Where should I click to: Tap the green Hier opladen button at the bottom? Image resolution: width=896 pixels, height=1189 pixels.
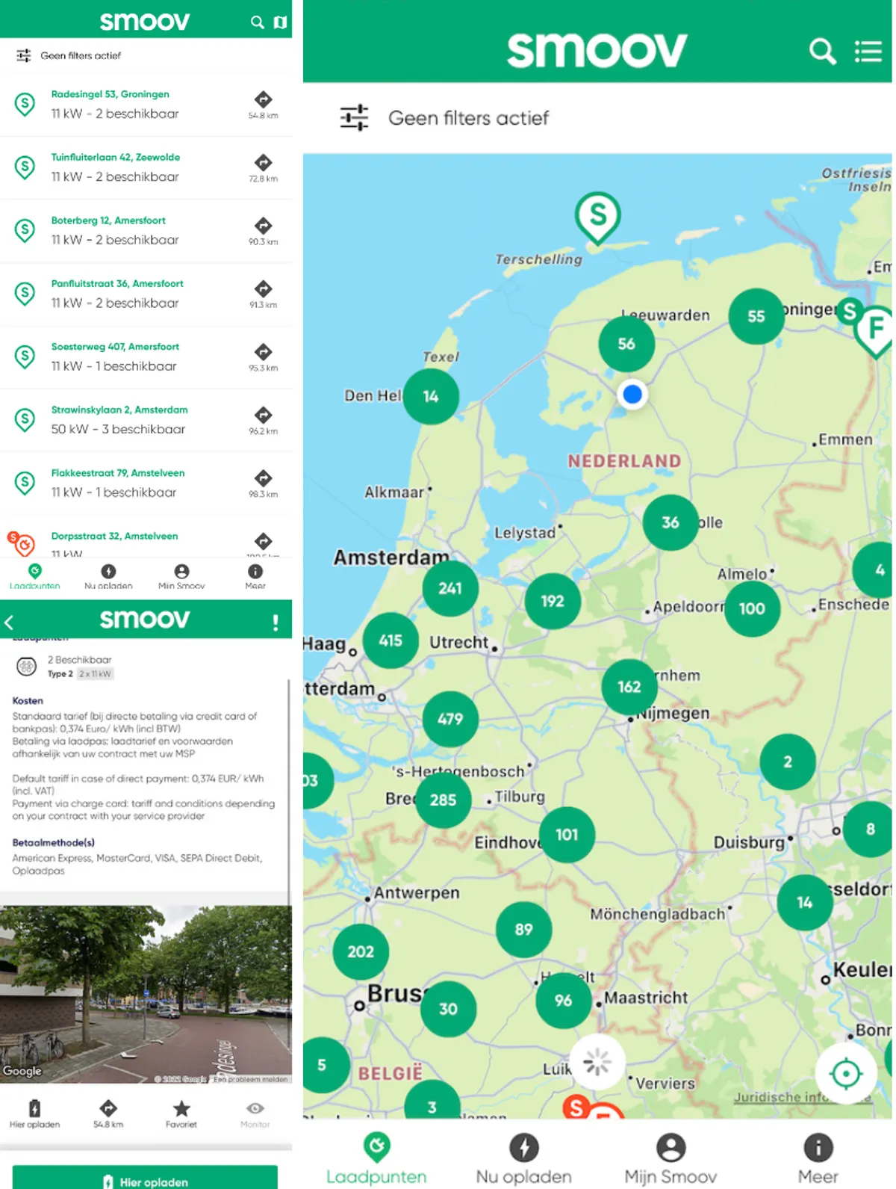(145, 1177)
